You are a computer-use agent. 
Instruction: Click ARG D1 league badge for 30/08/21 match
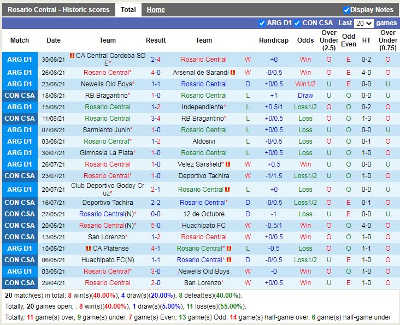pos(20,60)
